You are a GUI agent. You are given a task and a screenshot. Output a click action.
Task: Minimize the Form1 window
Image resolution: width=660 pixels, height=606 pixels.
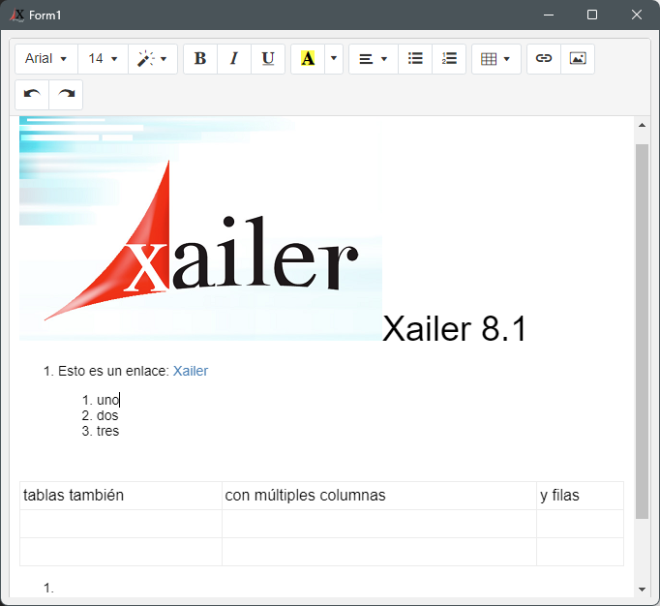click(549, 15)
